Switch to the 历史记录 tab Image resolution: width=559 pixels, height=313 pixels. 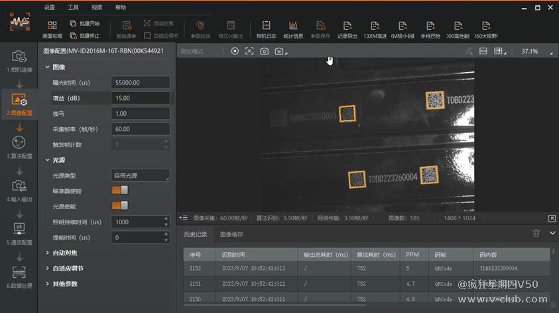(x=196, y=234)
